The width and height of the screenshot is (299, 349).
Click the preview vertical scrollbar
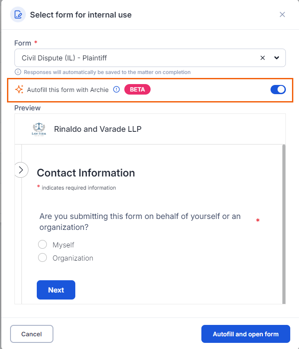pos(284,224)
